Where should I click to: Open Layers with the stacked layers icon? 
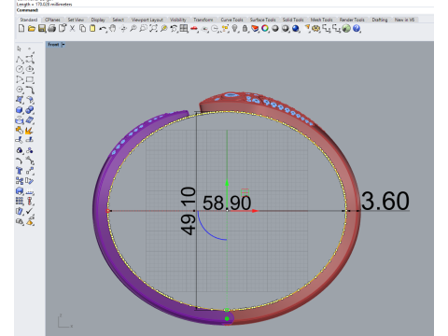point(255,29)
